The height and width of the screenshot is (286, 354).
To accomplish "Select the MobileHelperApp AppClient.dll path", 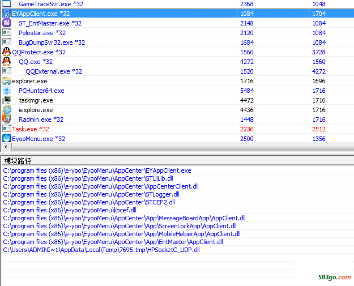I will (x=122, y=234).
